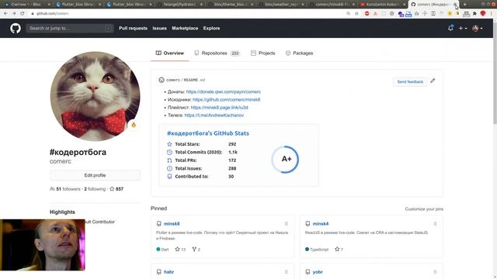Open a new browser tab with plus
This screenshot has height=279, width=497.
coord(465,5)
